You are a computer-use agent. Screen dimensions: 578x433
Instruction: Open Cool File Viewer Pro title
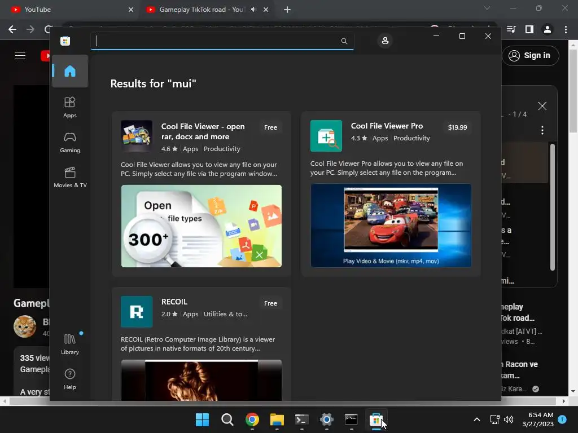coord(387,126)
